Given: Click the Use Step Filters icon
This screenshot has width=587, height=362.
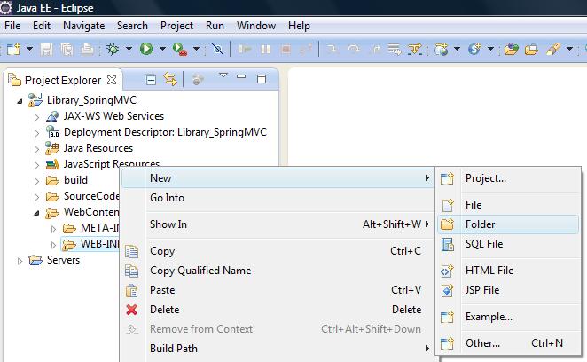Looking at the screenshot, I should 415,49.
